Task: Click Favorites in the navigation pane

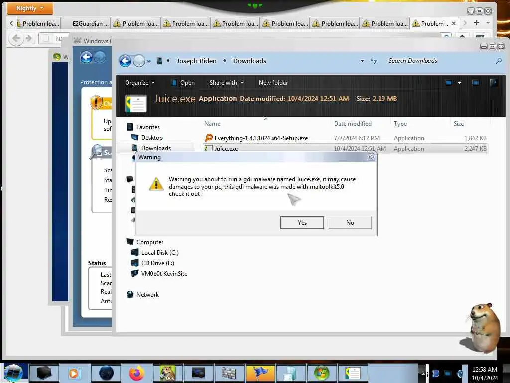Action: coord(148,127)
